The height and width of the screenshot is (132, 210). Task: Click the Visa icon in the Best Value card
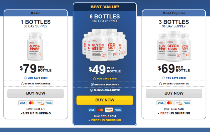tap(92, 110)
